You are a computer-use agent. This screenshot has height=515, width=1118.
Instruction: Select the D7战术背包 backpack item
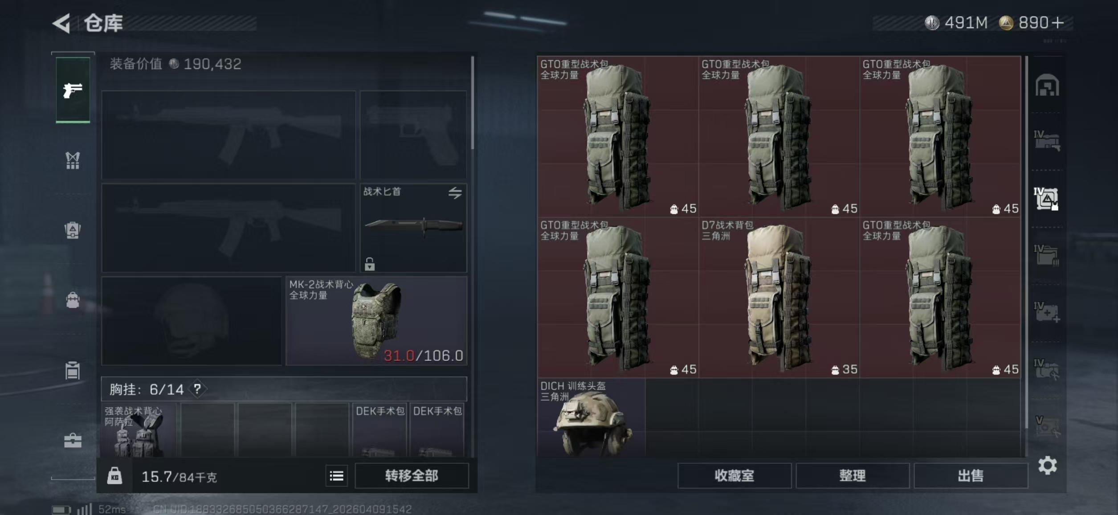(779, 298)
